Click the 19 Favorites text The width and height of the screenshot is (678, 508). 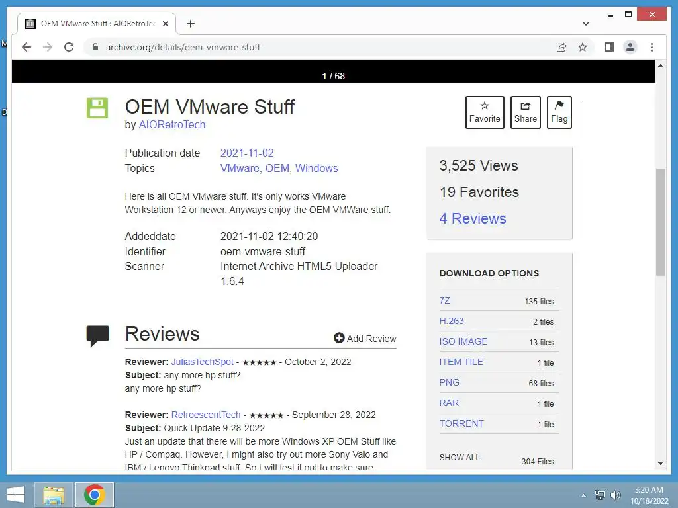(479, 192)
